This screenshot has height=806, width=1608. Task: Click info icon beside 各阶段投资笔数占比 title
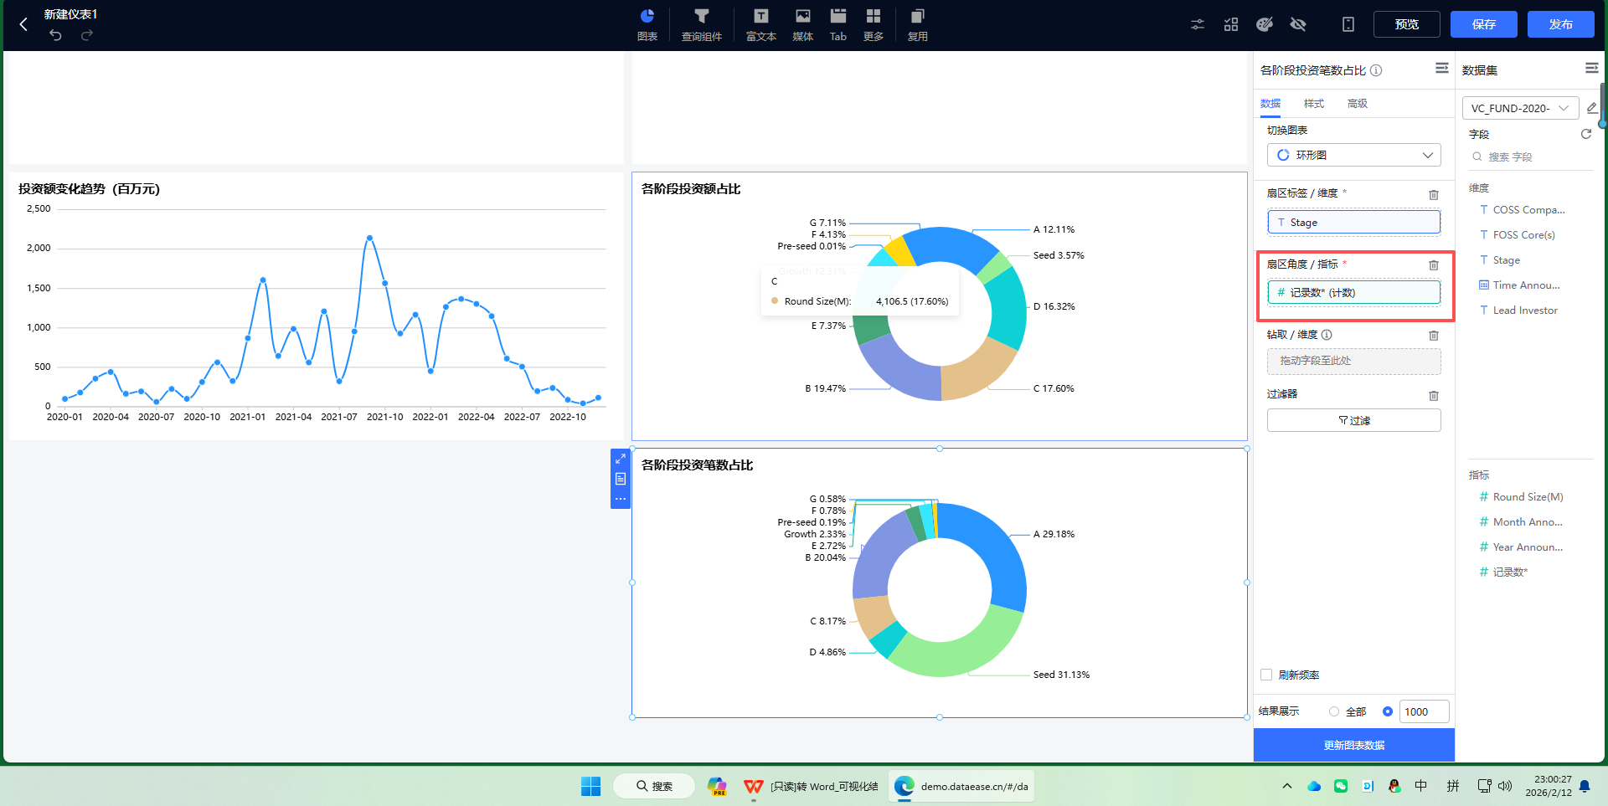click(1376, 70)
